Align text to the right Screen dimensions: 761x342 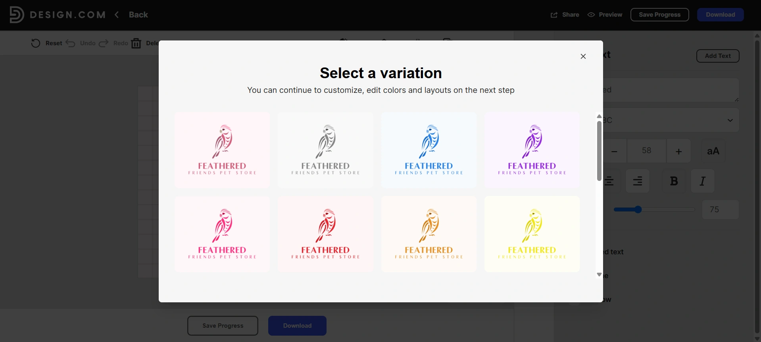[638, 181]
